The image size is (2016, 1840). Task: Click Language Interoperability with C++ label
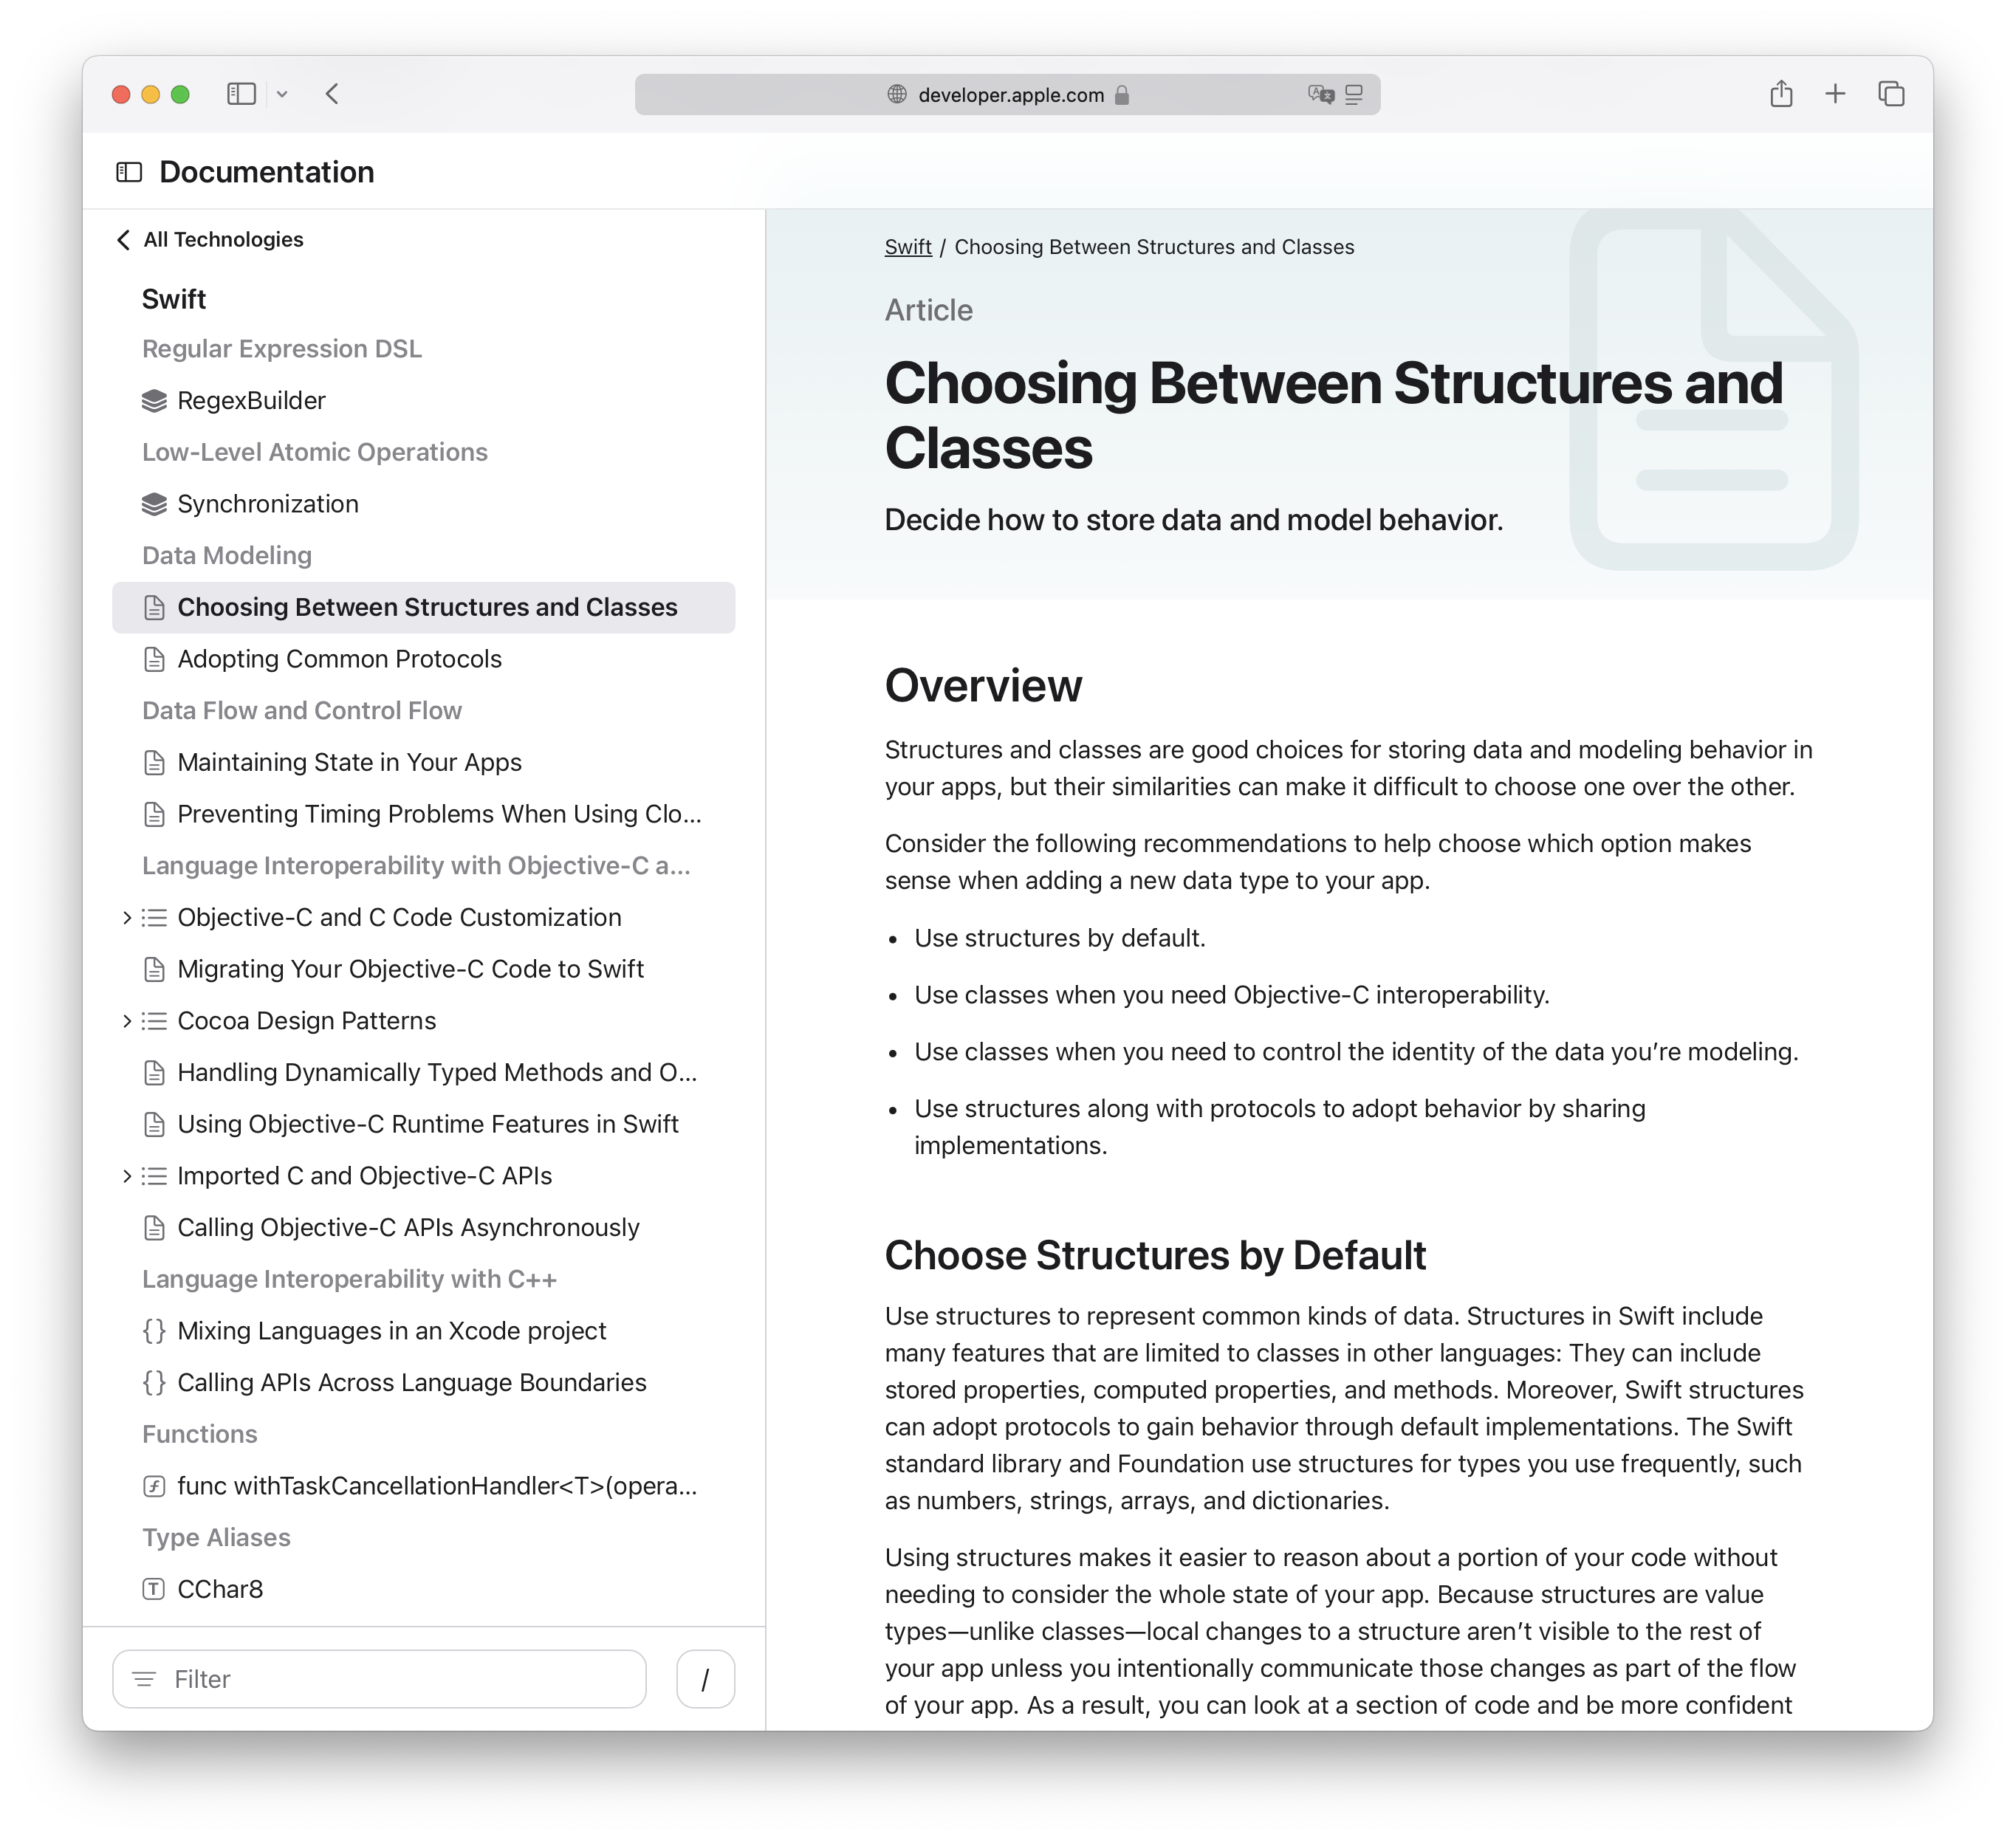(349, 1279)
